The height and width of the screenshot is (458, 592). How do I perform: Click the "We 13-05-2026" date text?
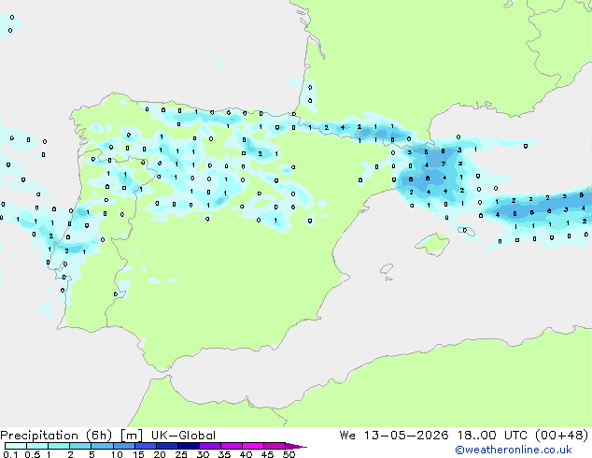(394, 436)
